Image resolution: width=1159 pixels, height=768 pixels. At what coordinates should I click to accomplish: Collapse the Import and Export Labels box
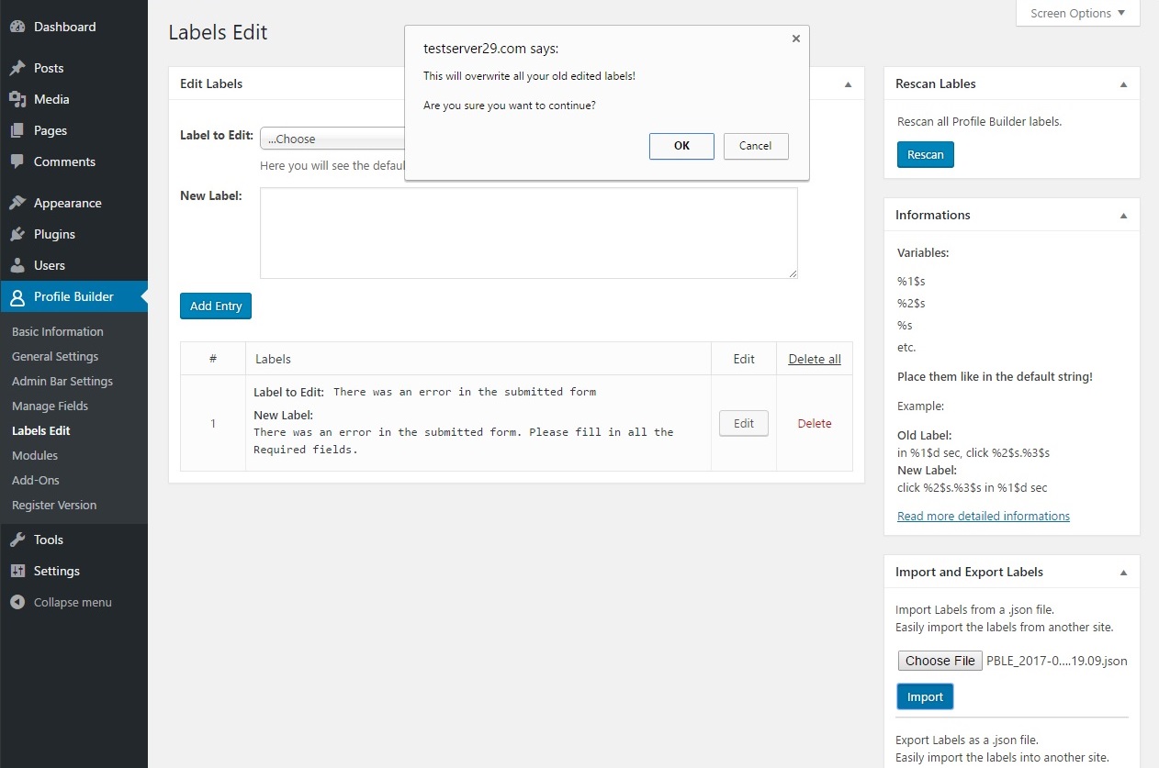[1123, 572]
